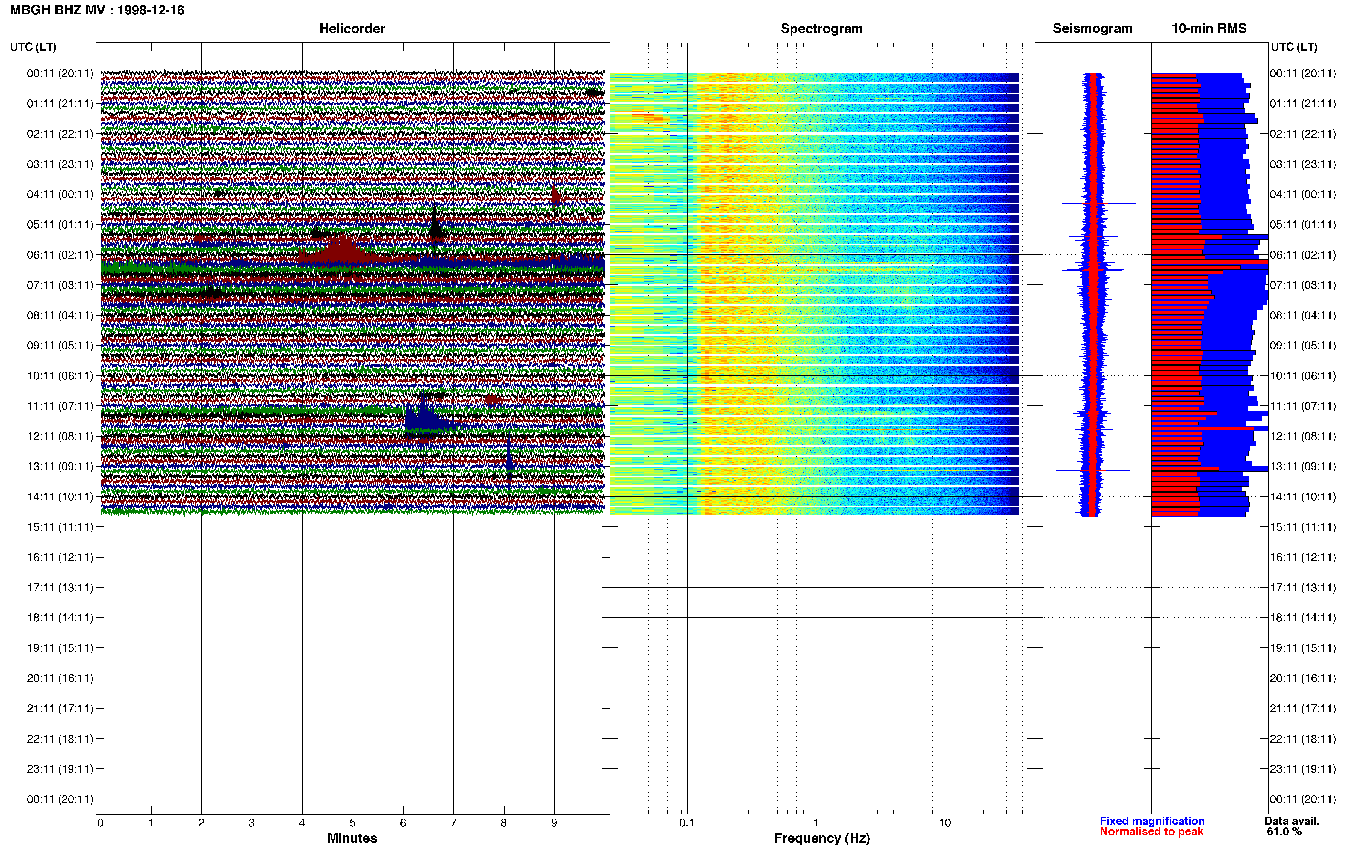Click left time label 17:11 (13:11)
The height and width of the screenshot is (857, 1371).
point(60,587)
